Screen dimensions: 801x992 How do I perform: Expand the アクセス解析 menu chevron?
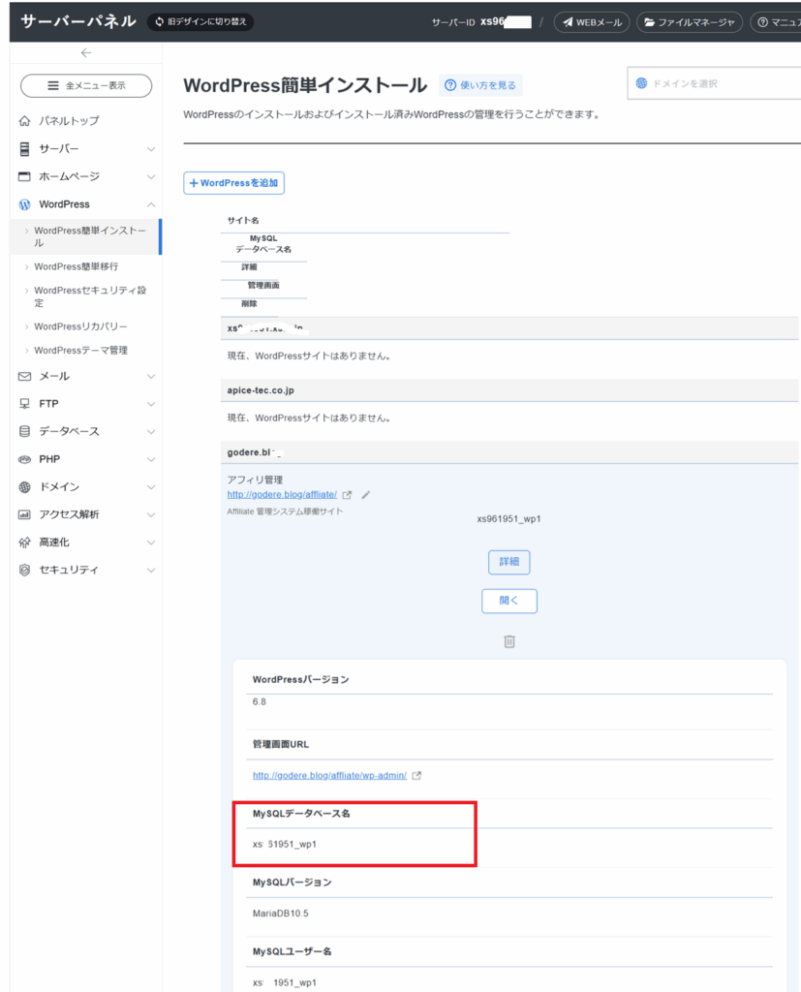151,515
